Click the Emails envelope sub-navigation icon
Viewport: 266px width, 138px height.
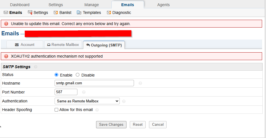click(6, 13)
